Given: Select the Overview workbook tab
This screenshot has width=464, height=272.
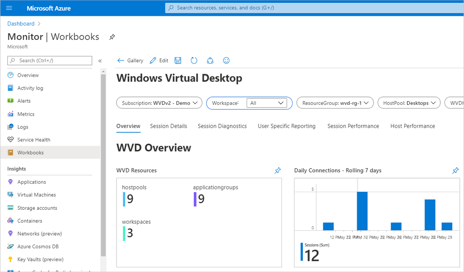Looking at the screenshot, I should (x=128, y=126).
